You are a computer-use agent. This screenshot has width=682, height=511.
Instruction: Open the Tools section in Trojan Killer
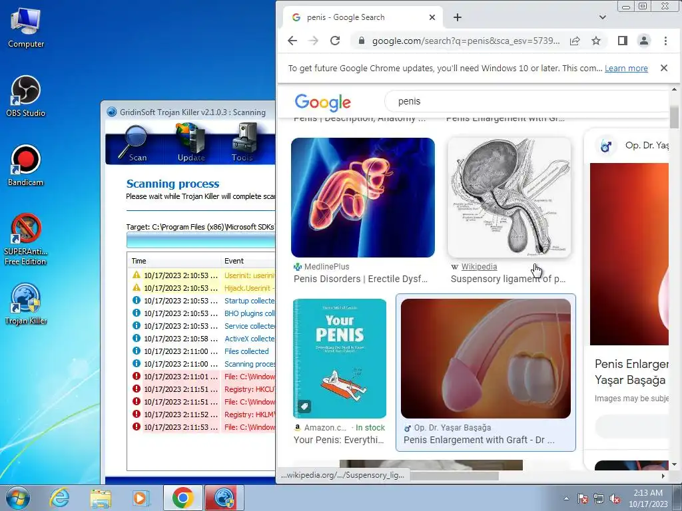pos(243,143)
